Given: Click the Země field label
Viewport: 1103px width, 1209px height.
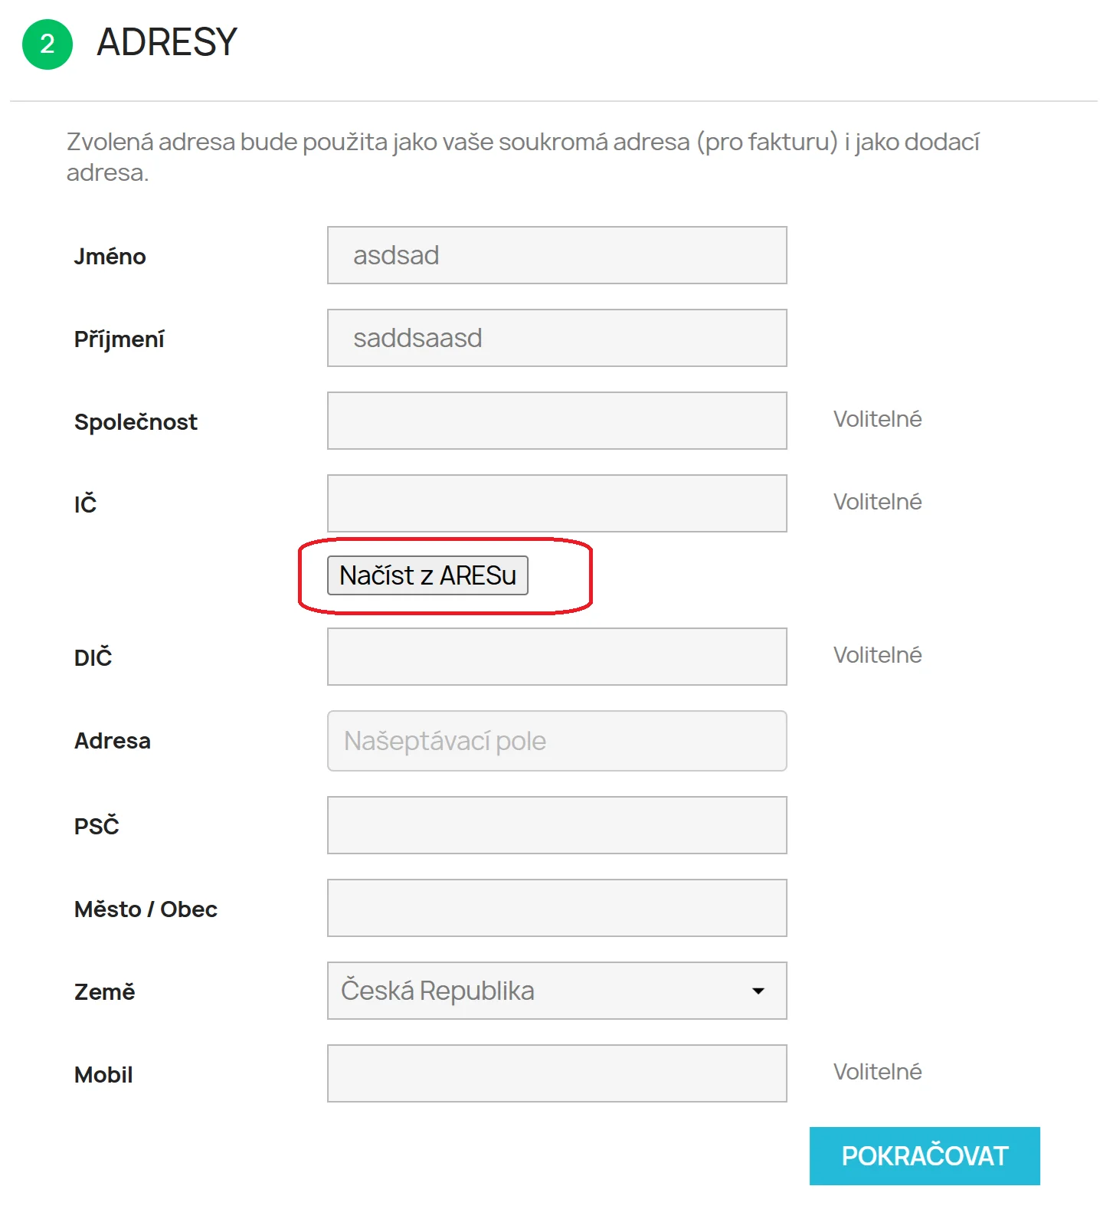Looking at the screenshot, I should (x=104, y=992).
